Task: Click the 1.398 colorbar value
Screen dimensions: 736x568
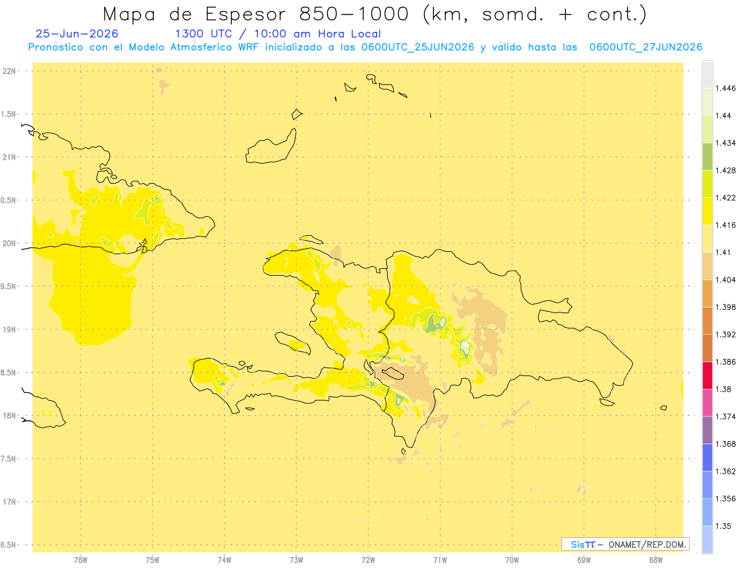Action: point(726,307)
